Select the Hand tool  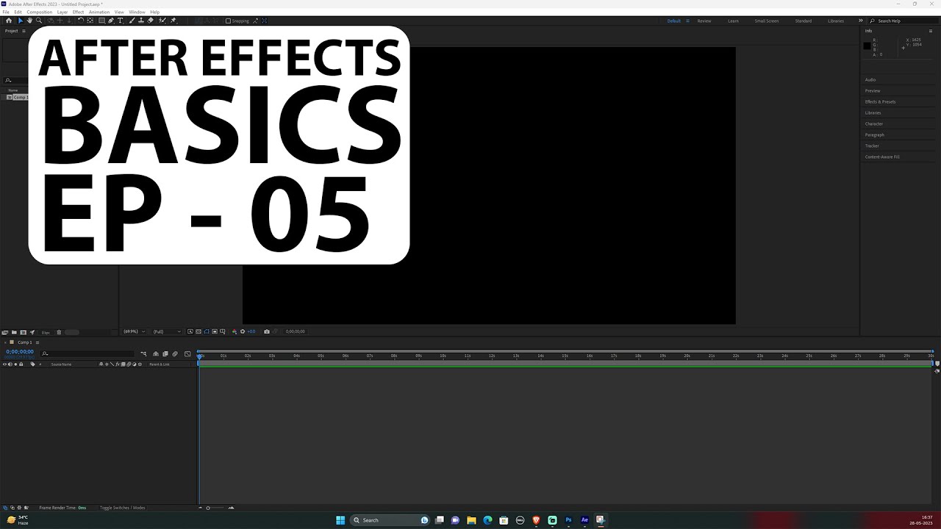click(x=29, y=21)
